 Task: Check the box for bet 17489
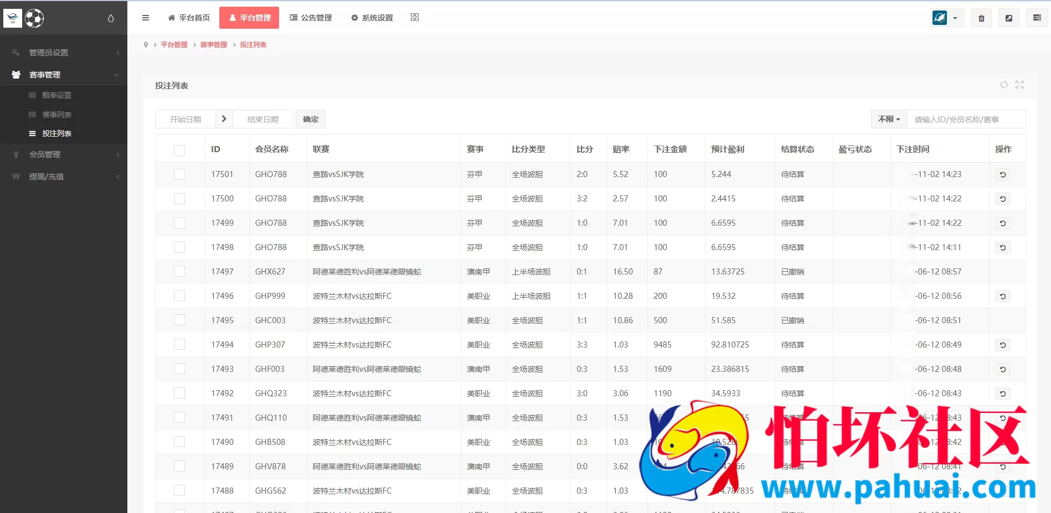pyautogui.click(x=179, y=467)
